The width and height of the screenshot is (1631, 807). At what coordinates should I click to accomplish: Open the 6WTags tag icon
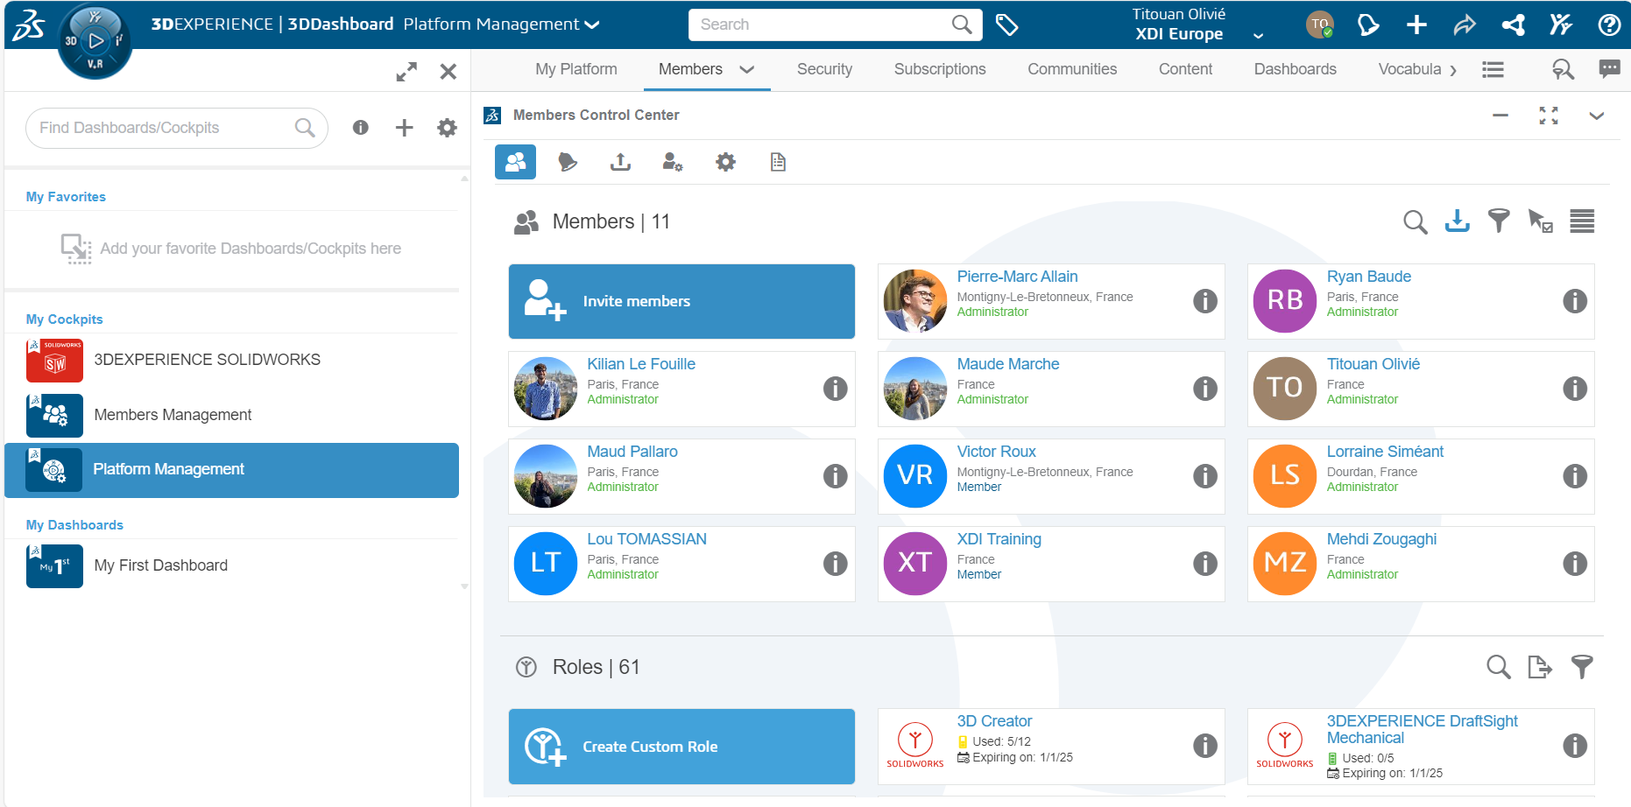[x=1006, y=25]
